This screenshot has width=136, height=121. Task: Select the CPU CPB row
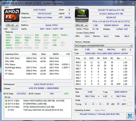pyautogui.click(x=38, y=61)
